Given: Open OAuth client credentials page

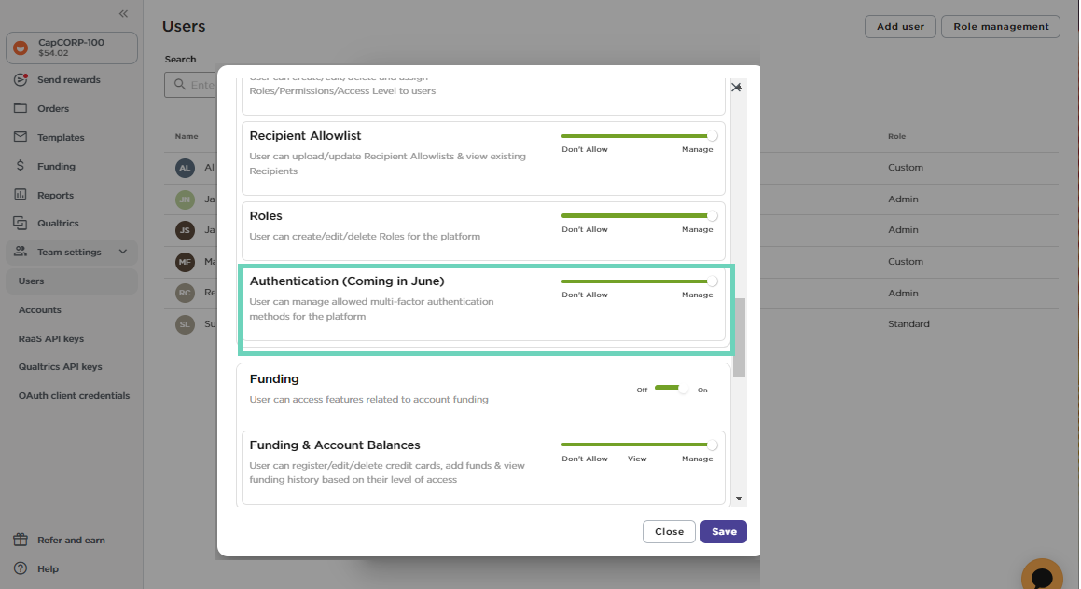Looking at the screenshot, I should tap(74, 395).
